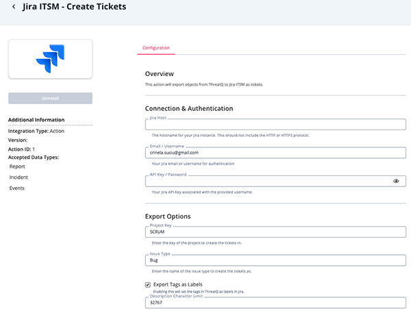Click the hostname help text under Jira Host
Image resolution: width=411 pixels, height=309 pixels.
coord(231,136)
